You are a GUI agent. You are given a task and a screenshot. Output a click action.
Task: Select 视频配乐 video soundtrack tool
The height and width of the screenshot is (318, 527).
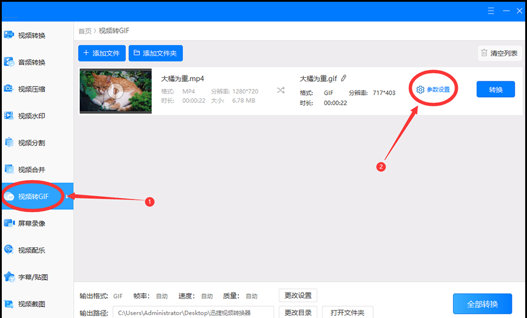(32, 250)
